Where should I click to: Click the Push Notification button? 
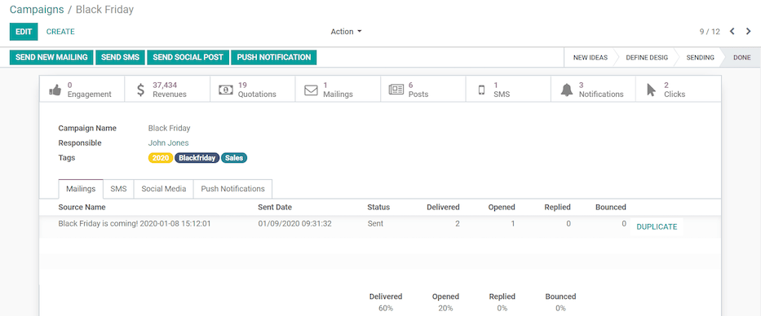tap(274, 57)
